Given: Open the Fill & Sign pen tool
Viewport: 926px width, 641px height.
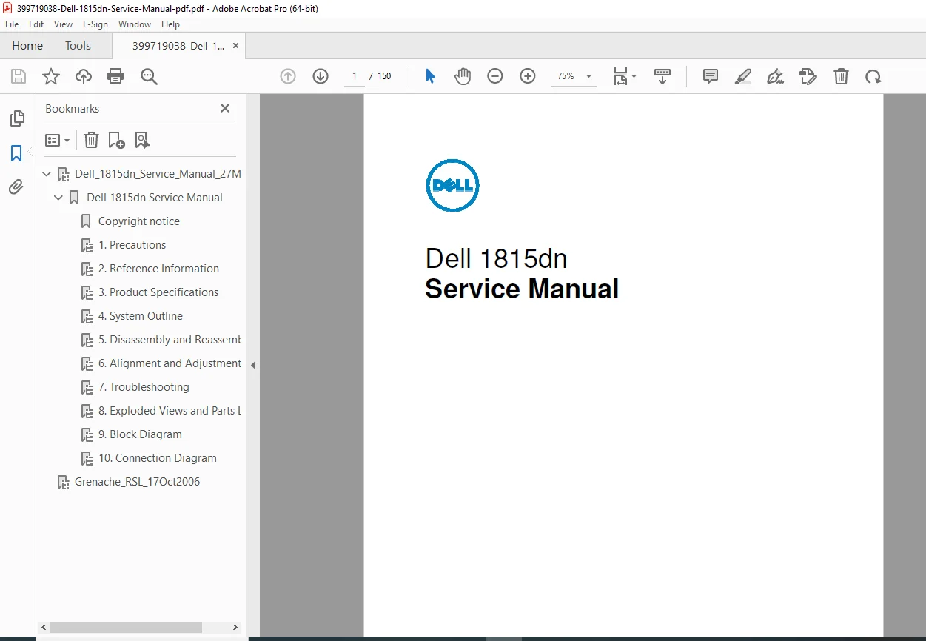Looking at the screenshot, I should (775, 76).
